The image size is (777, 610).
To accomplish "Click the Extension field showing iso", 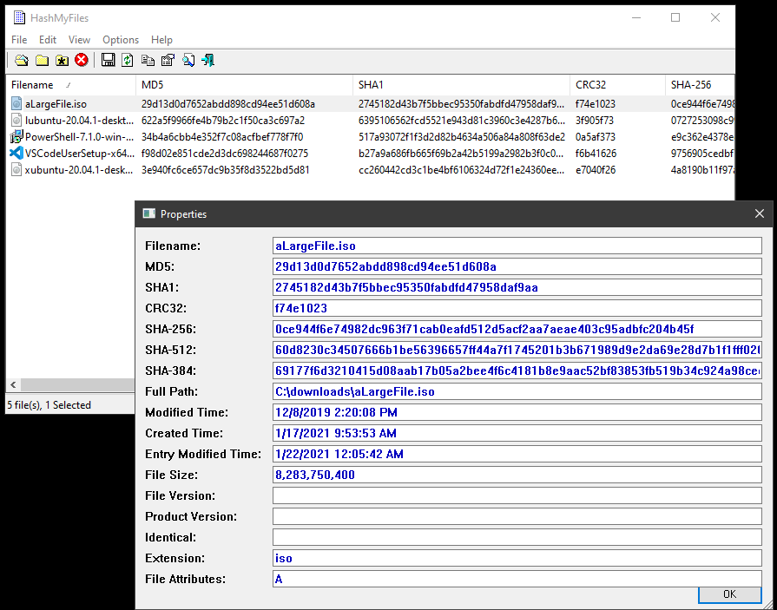I will point(517,558).
